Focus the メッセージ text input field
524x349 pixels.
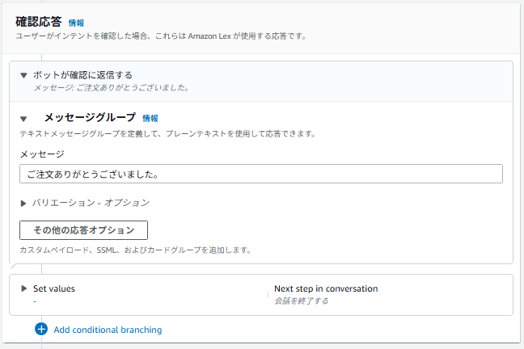tap(260, 174)
